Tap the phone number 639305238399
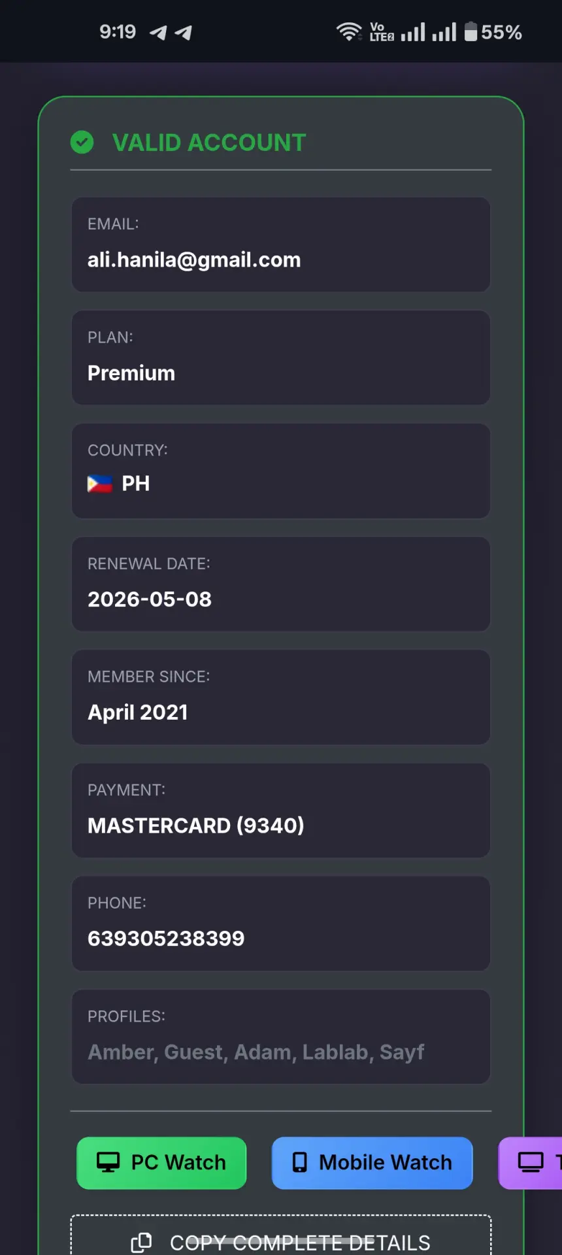This screenshot has width=562, height=1255. (x=166, y=939)
